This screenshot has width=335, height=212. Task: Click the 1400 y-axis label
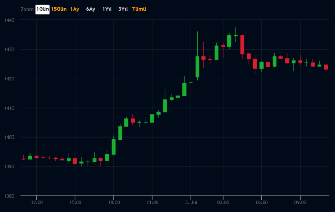(9, 137)
